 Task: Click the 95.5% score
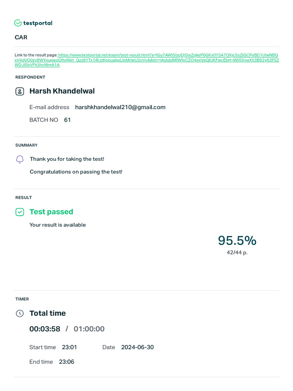coord(237,241)
